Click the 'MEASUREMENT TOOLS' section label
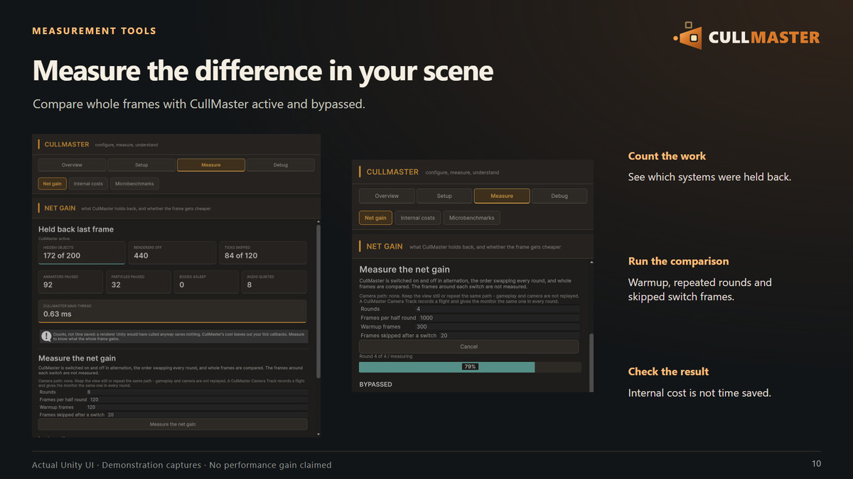The image size is (853, 479). [95, 31]
